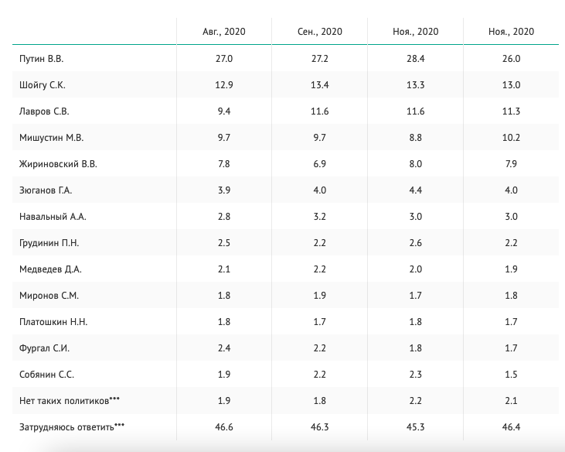
Task: Click the name "Миронов С.М."
Action: (49, 296)
